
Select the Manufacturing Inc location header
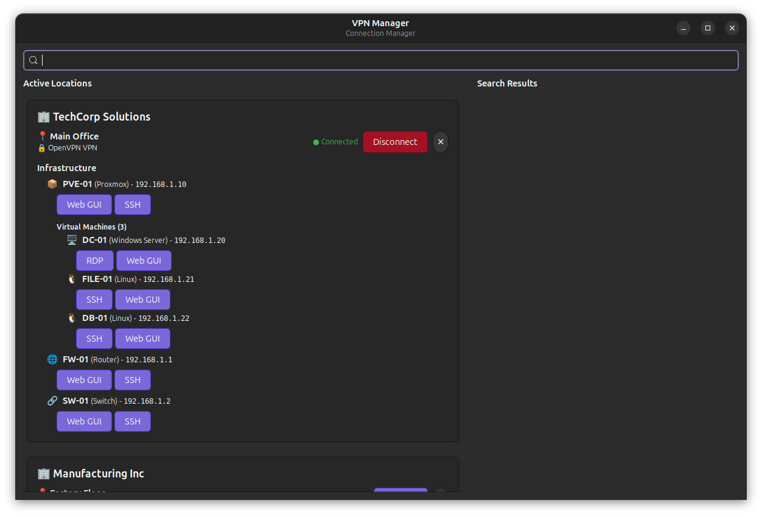coord(98,473)
